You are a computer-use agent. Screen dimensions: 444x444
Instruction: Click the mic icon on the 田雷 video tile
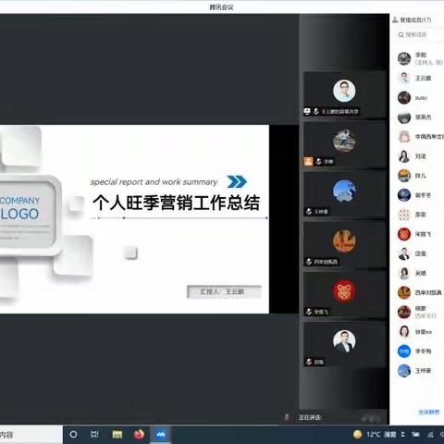click(x=309, y=362)
